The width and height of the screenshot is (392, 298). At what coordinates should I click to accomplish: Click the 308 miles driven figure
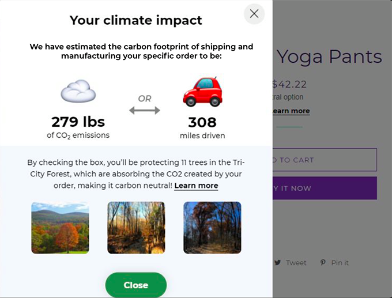pos(202,122)
